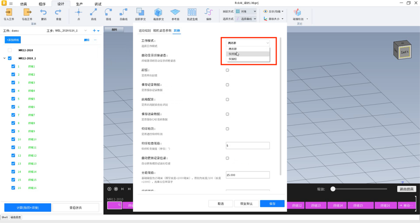
Task: Collapse the MR12-2010_1 tree node
Action: coord(4,58)
